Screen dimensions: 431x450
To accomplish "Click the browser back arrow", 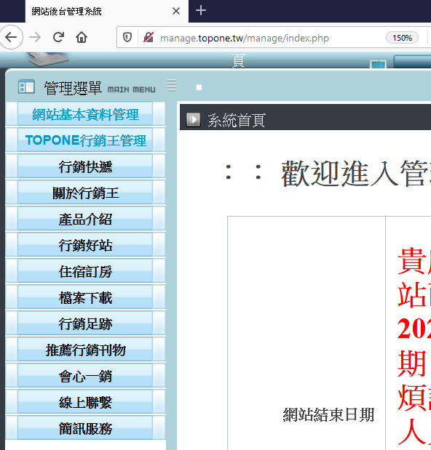I will 11,37.
